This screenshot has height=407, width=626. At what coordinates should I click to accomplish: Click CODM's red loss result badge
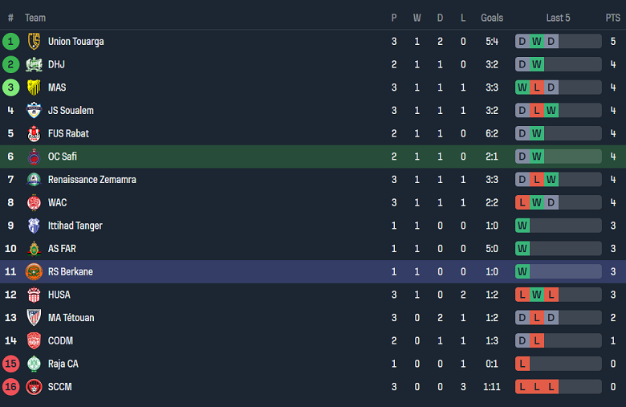[x=537, y=341]
